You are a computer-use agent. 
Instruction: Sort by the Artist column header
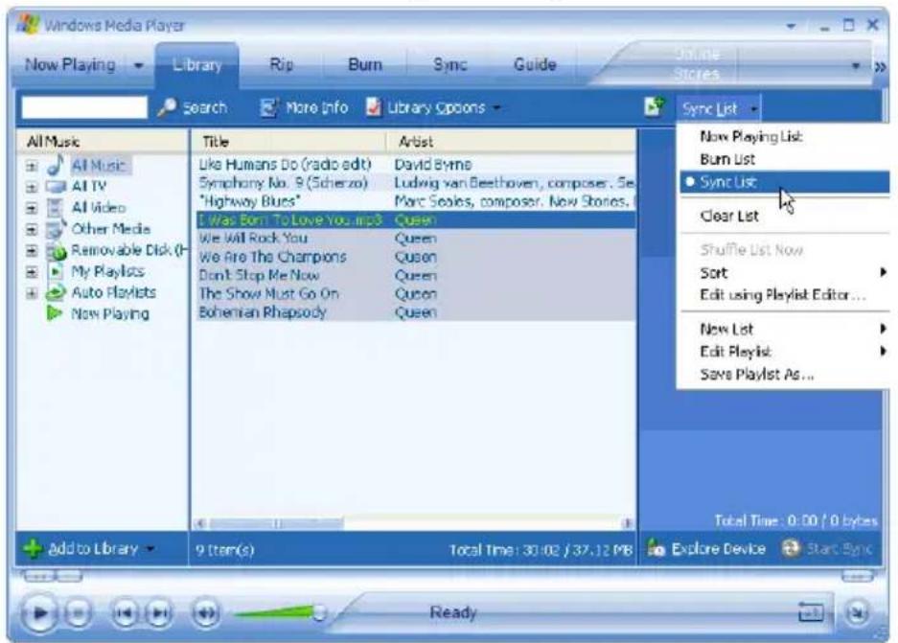[511, 142]
